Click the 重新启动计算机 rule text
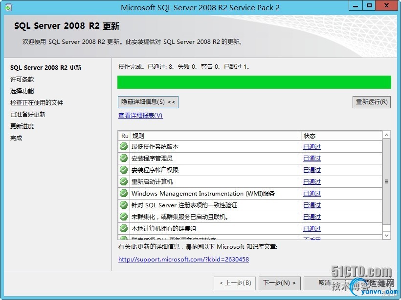 point(152,182)
